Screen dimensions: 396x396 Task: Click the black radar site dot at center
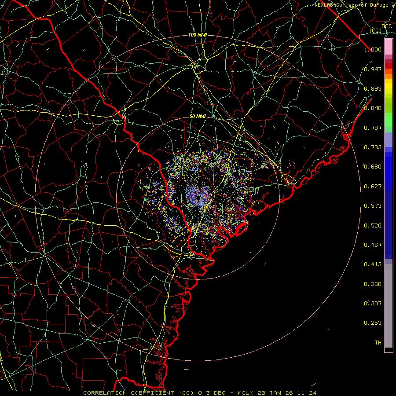coord(198,198)
